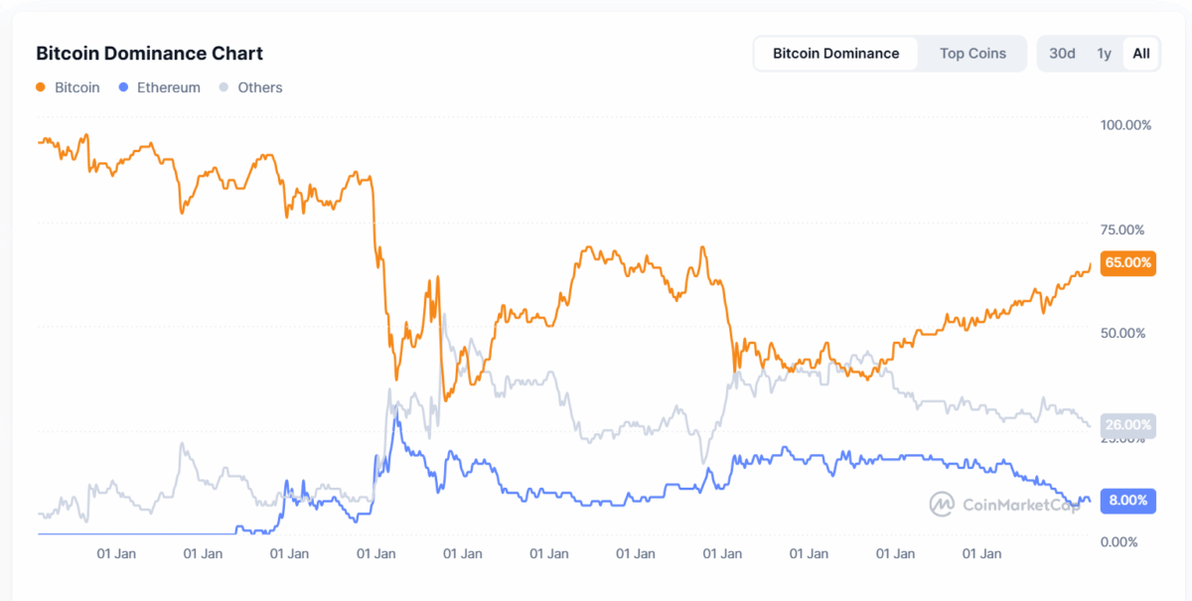Click the Bitcoin Dominance Chart title

coord(149,53)
